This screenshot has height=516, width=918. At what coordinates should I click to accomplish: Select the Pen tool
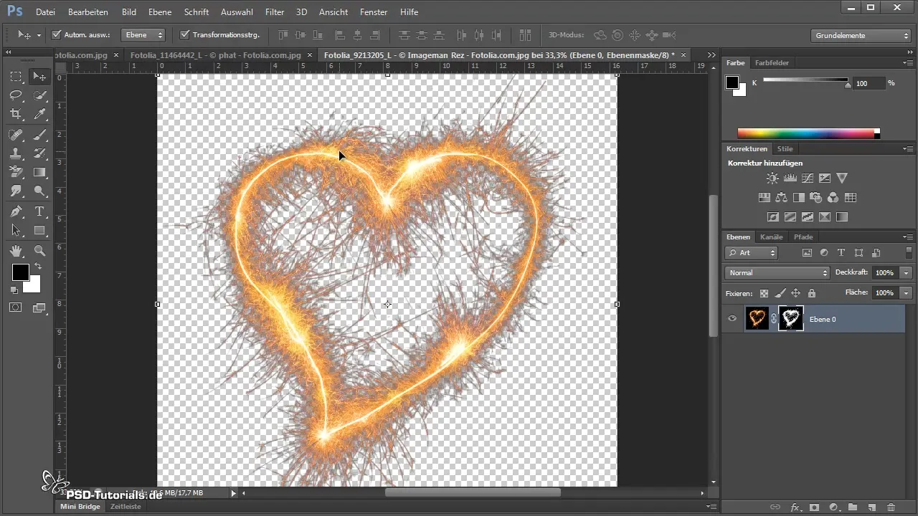pos(16,211)
